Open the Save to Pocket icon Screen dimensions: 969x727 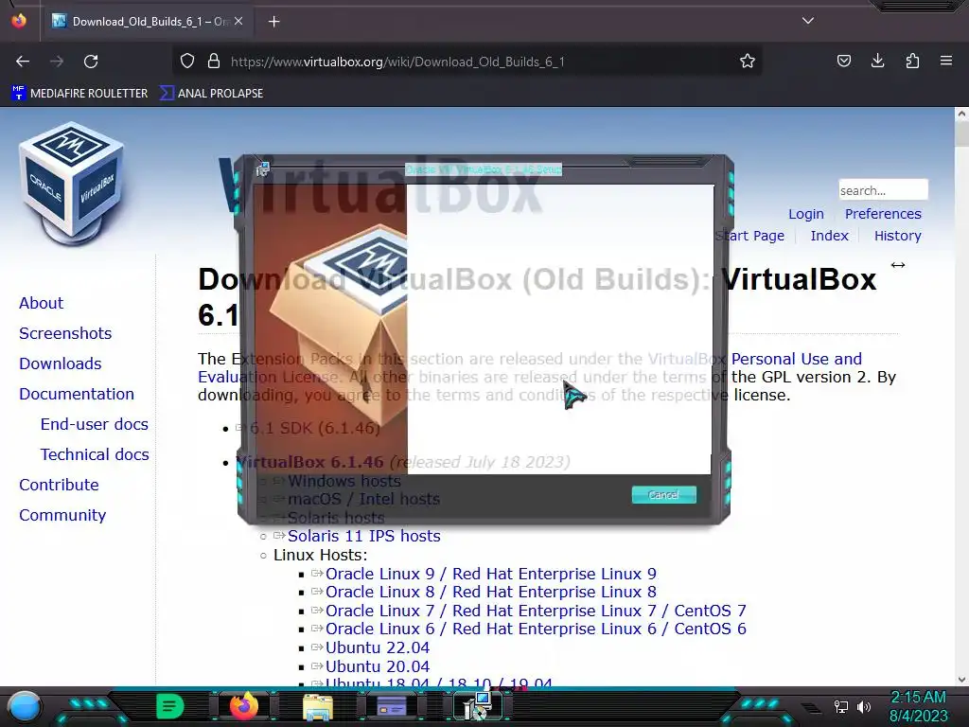point(843,62)
